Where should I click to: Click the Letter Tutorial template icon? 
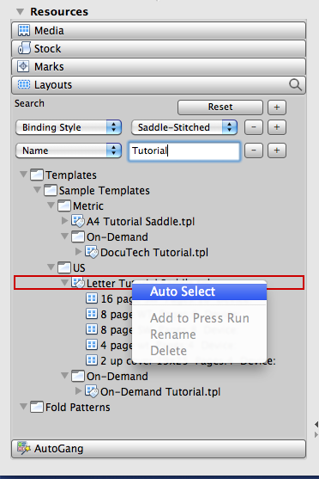[x=78, y=283]
